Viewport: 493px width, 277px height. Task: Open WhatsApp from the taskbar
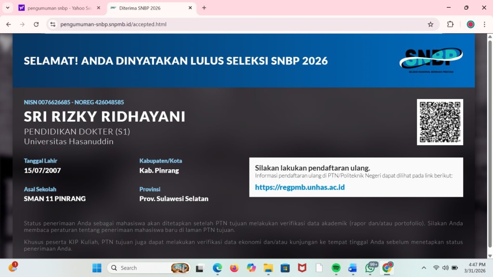(369, 268)
